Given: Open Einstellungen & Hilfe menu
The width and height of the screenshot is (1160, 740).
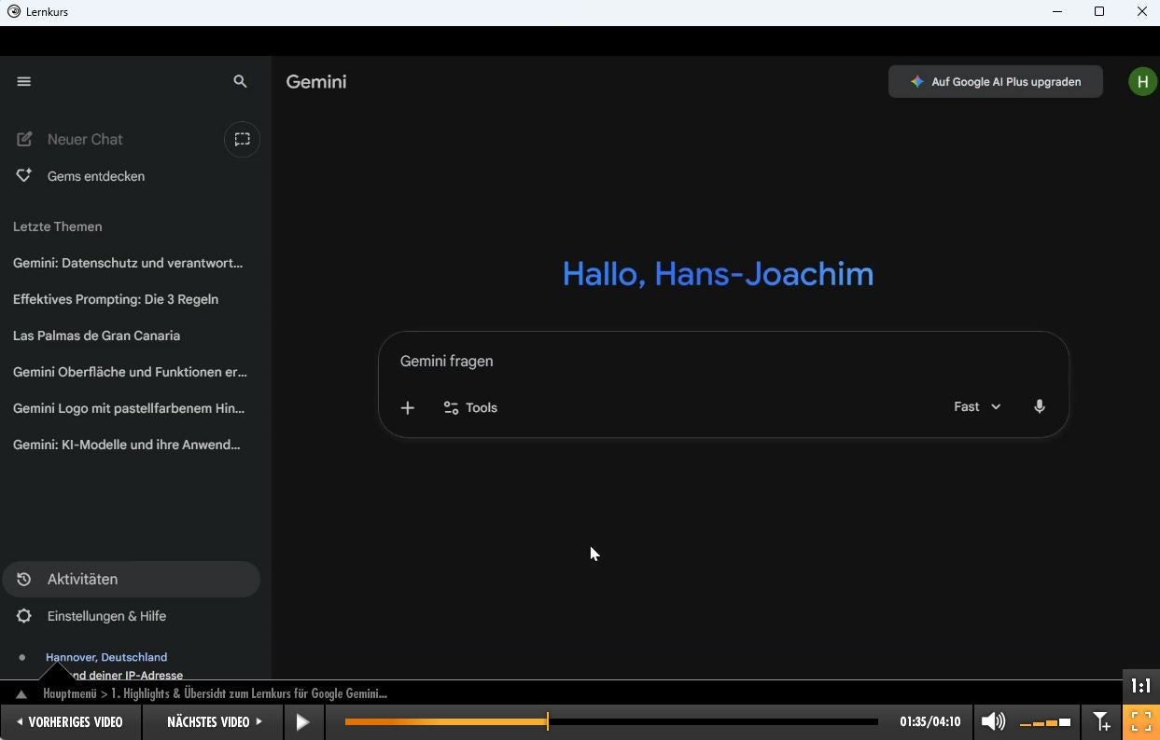Looking at the screenshot, I should pyautogui.click(x=106, y=616).
